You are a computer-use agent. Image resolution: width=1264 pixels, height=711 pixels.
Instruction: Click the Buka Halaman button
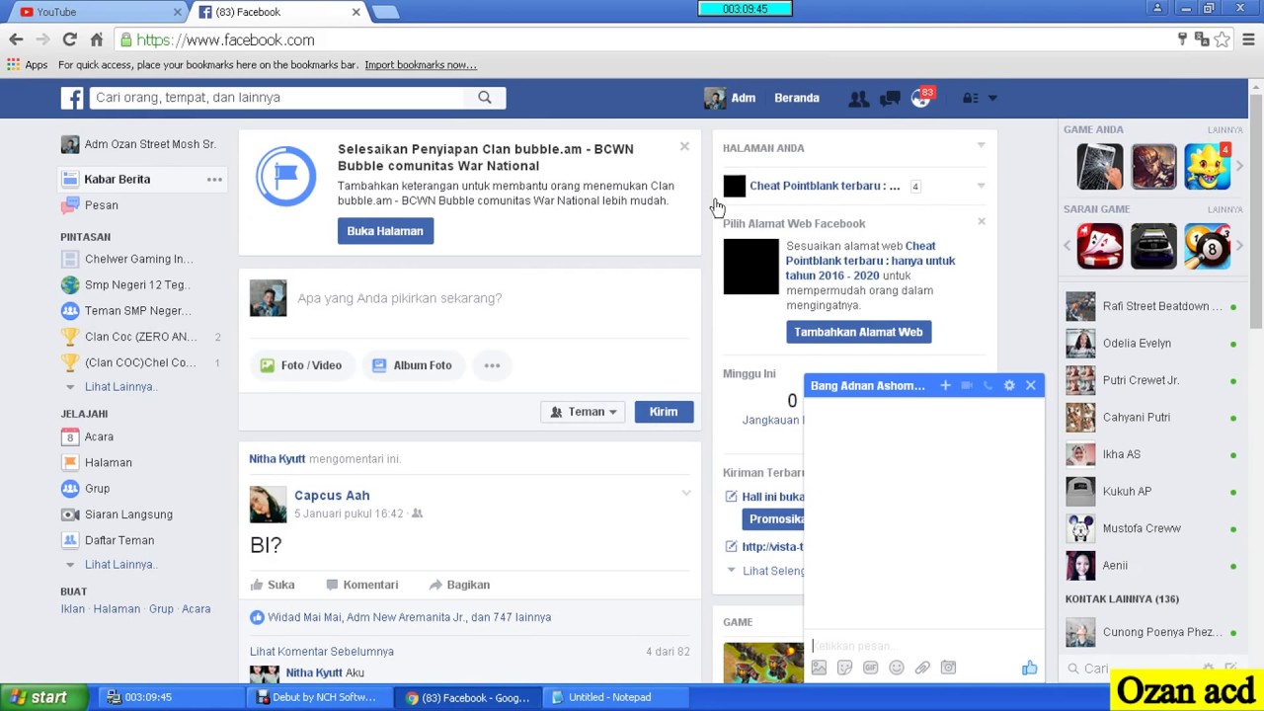[x=385, y=231]
